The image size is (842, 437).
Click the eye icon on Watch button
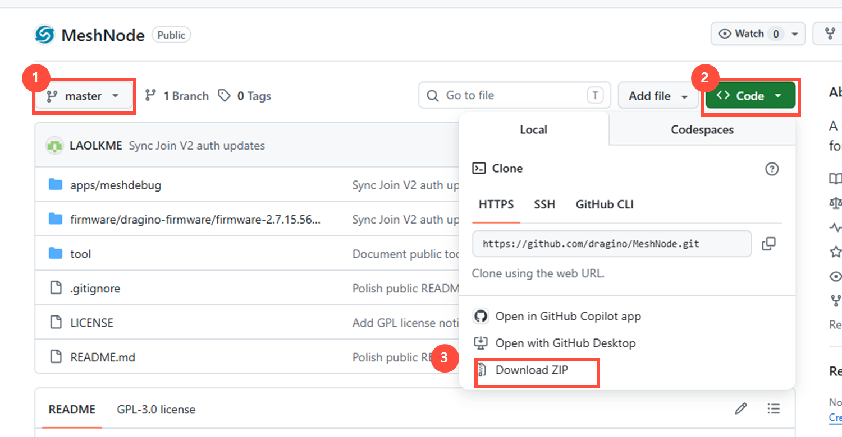click(x=725, y=34)
